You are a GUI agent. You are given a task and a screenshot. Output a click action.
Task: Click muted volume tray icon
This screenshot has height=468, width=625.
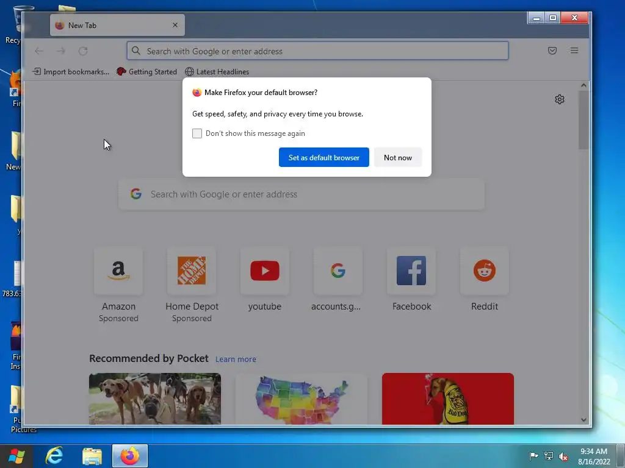click(x=563, y=456)
